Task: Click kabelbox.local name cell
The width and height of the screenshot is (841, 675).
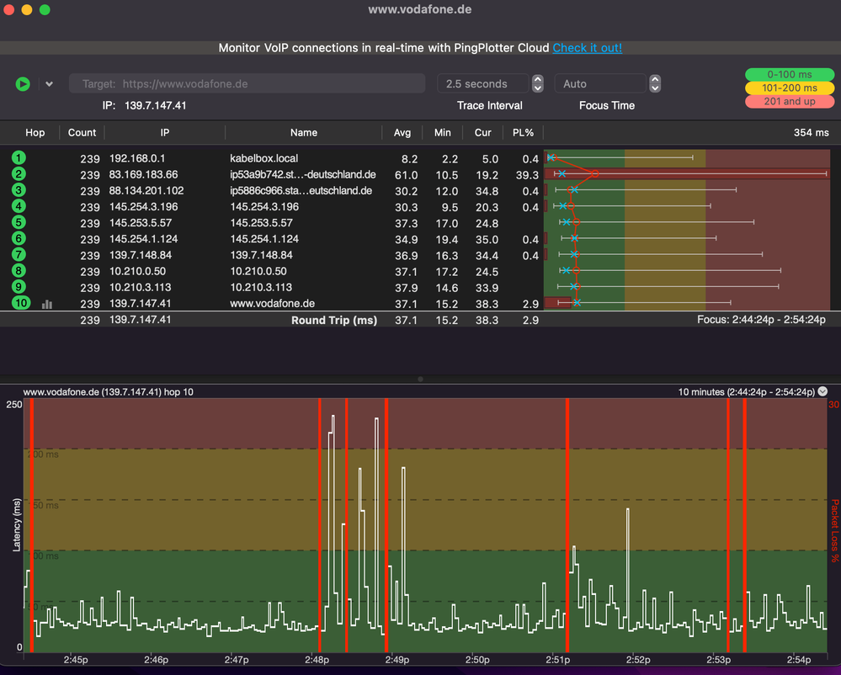Action: click(263, 159)
